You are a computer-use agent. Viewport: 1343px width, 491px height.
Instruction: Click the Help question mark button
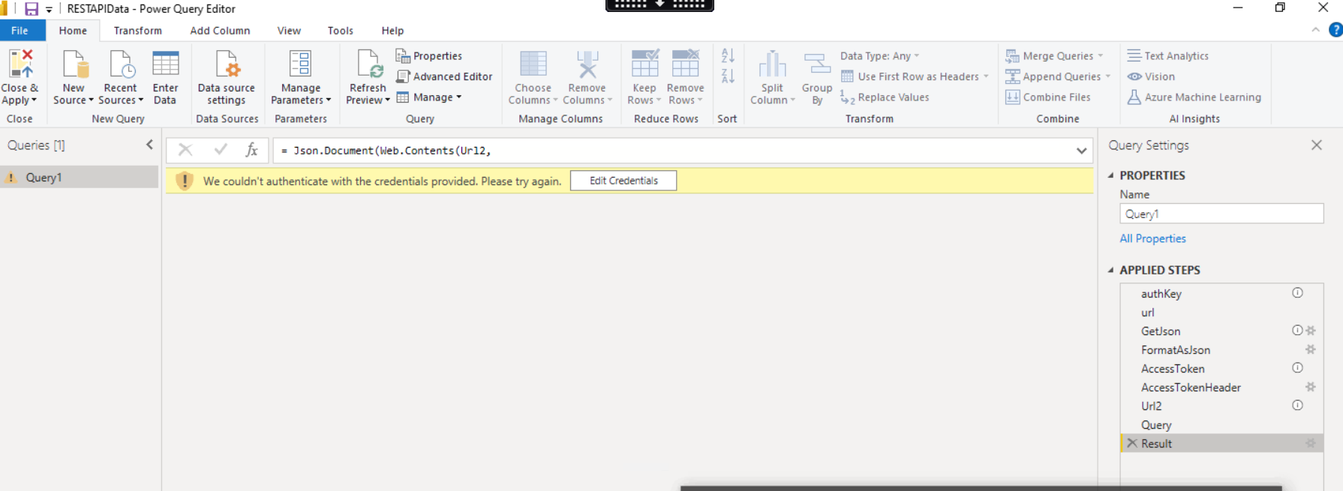click(x=1335, y=30)
